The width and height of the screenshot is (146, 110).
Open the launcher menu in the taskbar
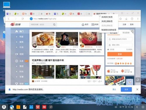point(4,107)
